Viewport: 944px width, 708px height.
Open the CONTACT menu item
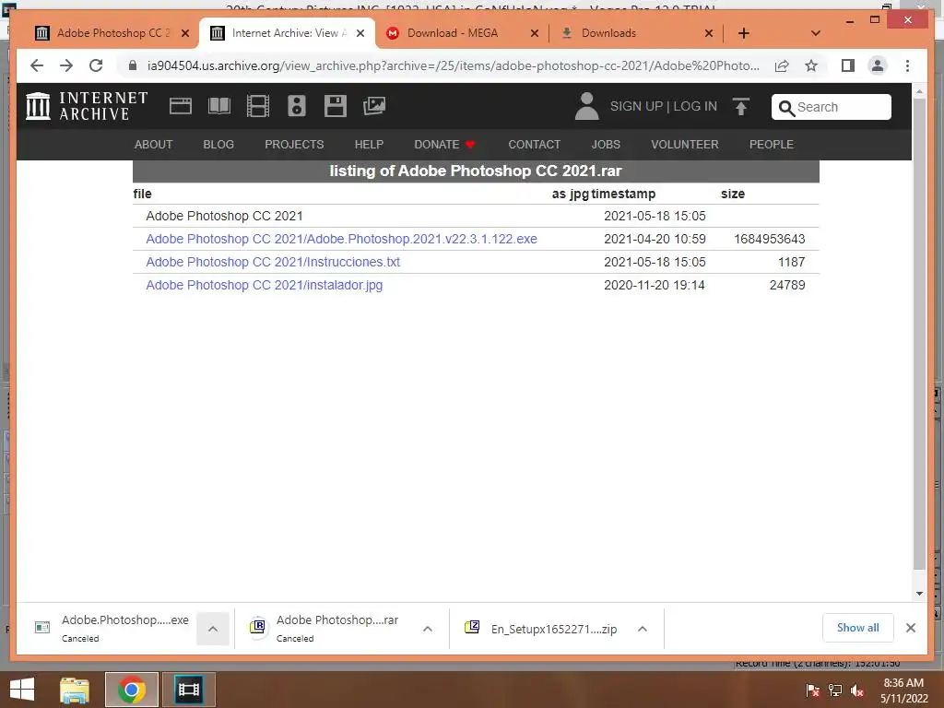[x=534, y=145]
